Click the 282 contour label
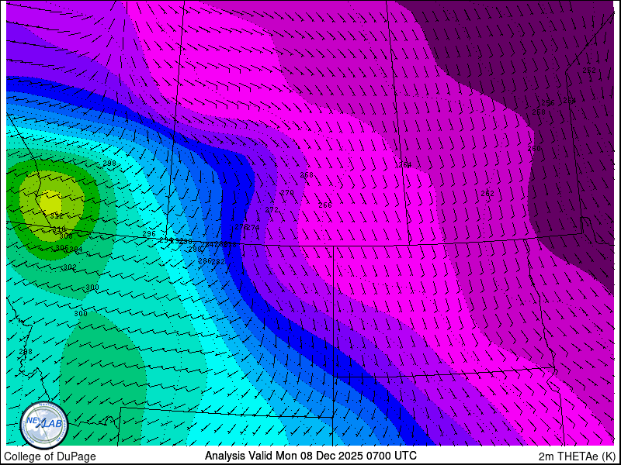This screenshot has width=621, height=465. 218,262
